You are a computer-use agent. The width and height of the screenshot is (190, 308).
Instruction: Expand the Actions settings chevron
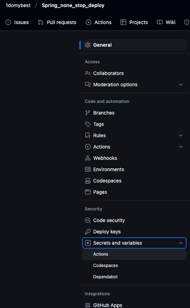[x=181, y=147]
